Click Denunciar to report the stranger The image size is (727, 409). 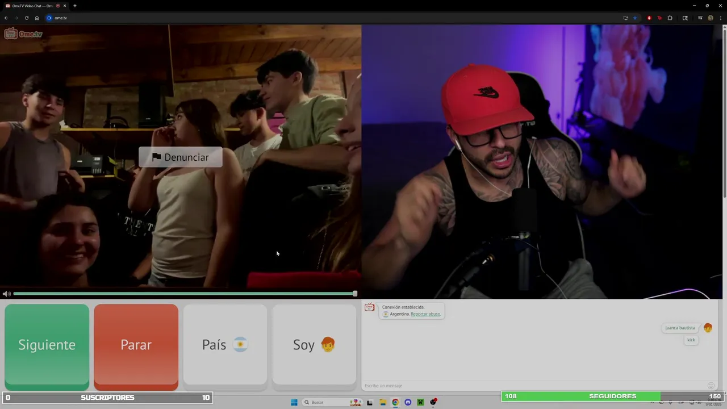pos(181,157)
